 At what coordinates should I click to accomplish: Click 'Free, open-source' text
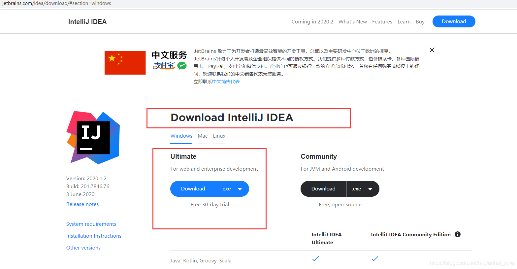coord(340,205)
